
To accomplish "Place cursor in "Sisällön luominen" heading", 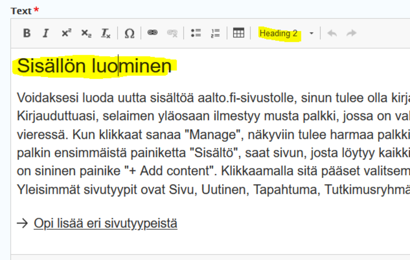I will click(94, 66).
